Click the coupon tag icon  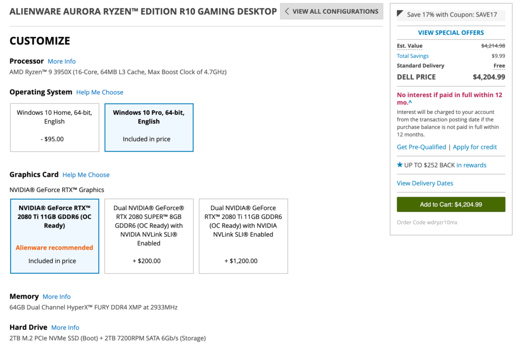[400, 14]
